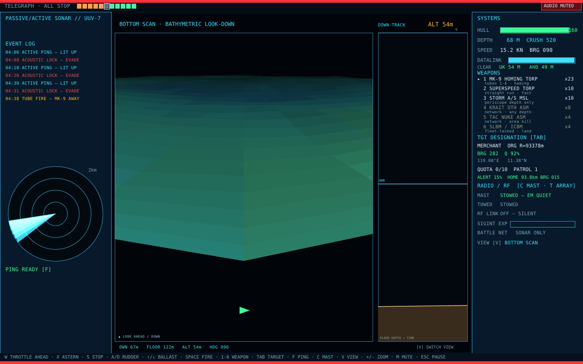Select the gray all-stop telegraph segment
This screenshot has height=364, width=583.
(107, 6)
